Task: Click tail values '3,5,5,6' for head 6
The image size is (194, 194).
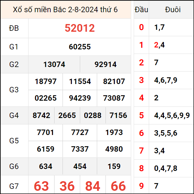Action: pos(166,133)
